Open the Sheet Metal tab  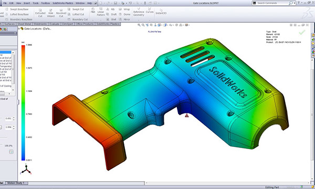[24, 24]
